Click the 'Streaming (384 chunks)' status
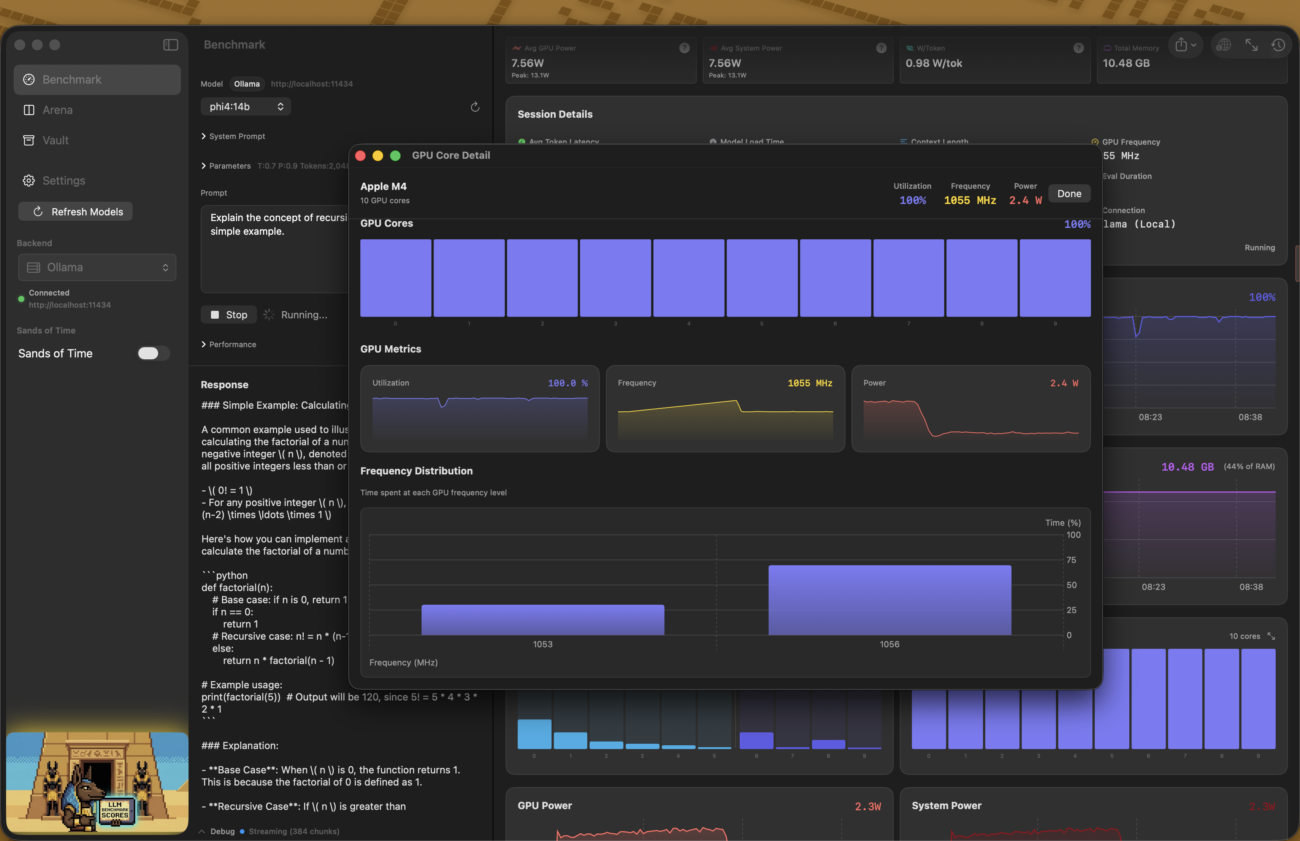1300x841 pixels. (x=294, y=832)
